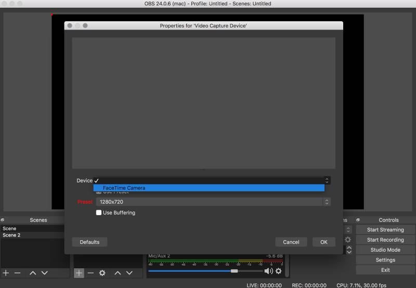Cancel the Video Capture Device properties
The width and height of the screenshot is (416, 288).
[291, 242]
